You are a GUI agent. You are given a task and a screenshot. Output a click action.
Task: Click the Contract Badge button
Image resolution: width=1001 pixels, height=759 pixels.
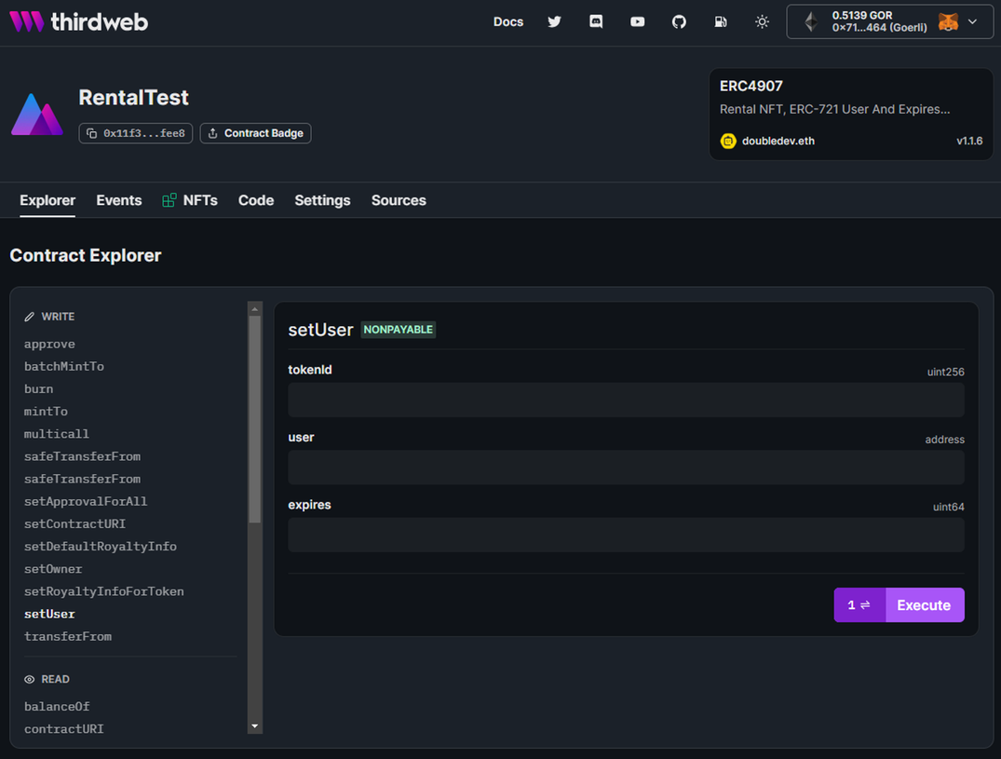[255, 133]
